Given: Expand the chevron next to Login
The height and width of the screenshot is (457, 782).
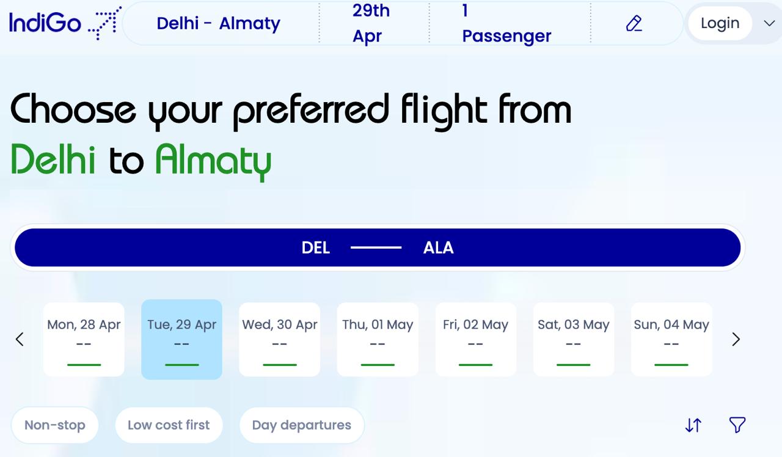Looking at the screenshot, I should click(x=769, y=23).
